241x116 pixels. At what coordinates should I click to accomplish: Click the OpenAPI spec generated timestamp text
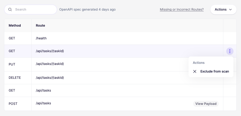(87, 10)
